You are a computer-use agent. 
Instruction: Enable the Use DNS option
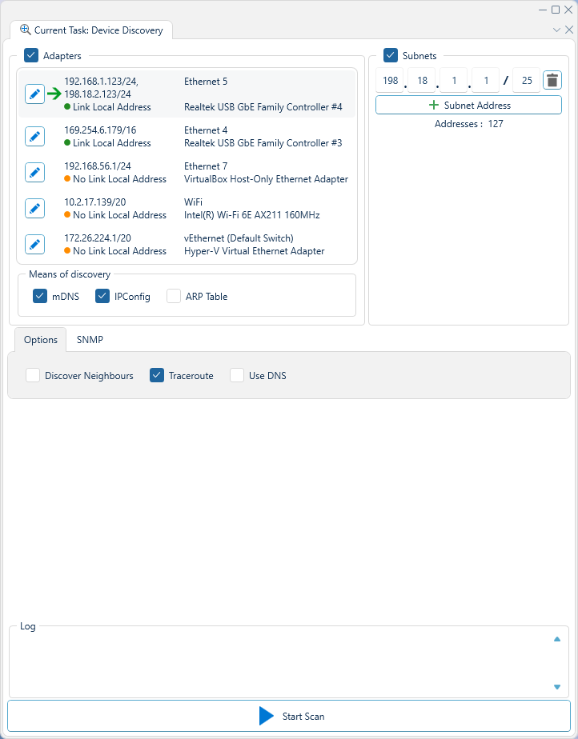pyautogui.click(x=237, y=376)
